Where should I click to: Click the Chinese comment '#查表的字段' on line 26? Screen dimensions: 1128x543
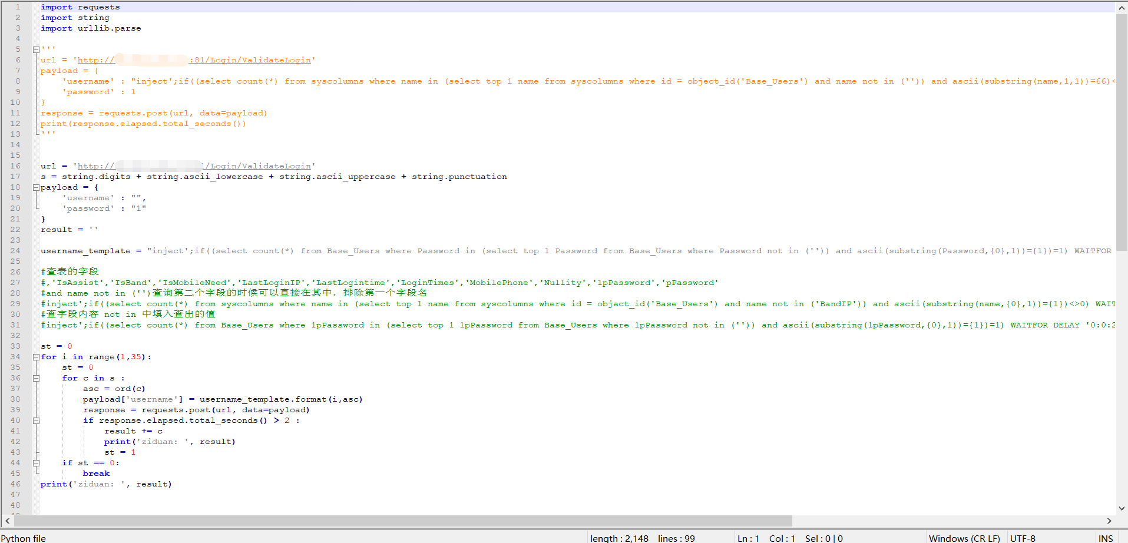point(70,271)
